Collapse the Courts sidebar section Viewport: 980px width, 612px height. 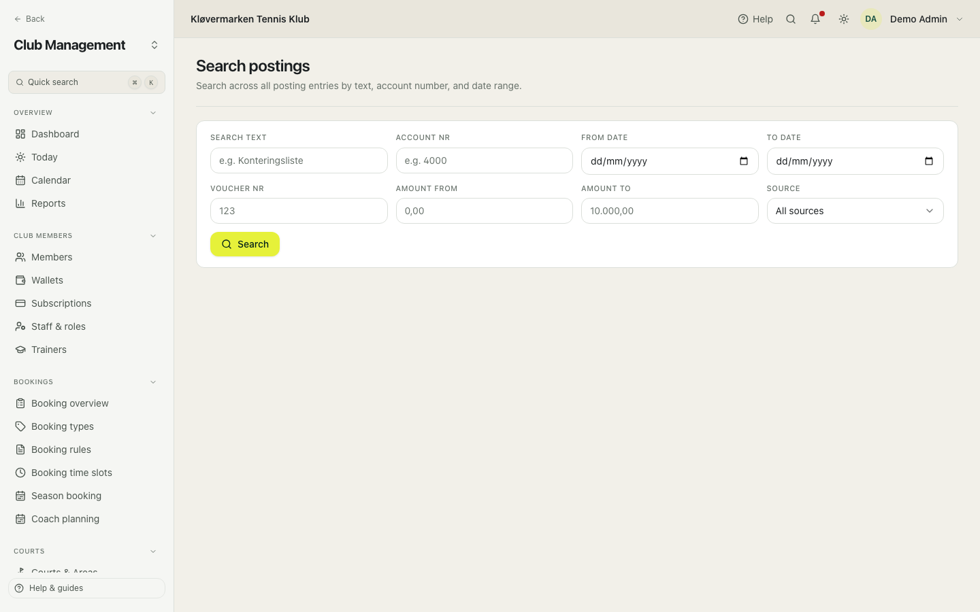(x=153, y=551)
